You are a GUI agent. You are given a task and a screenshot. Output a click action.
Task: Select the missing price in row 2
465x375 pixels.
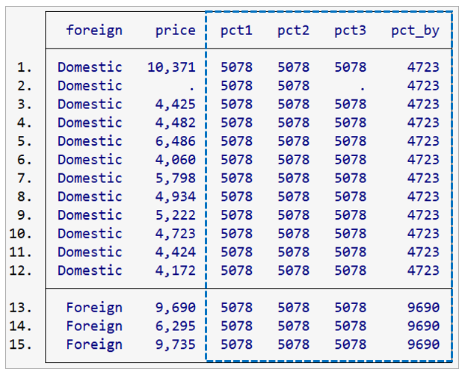coord(192,86)
